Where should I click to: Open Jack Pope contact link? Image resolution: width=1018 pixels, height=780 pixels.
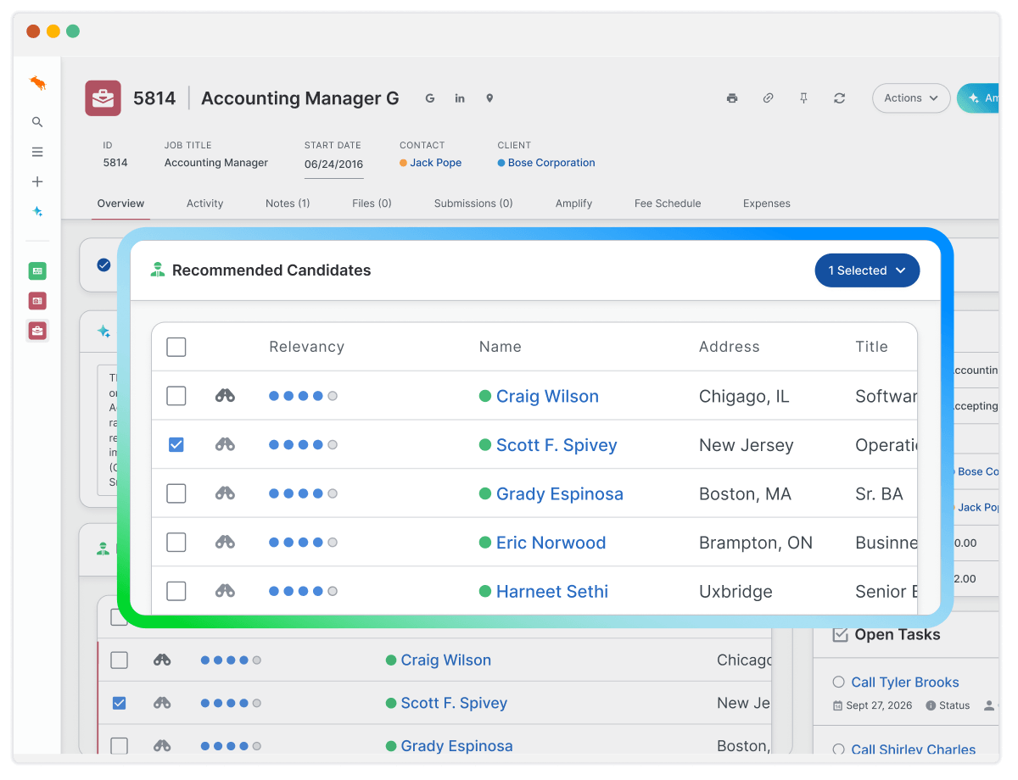click(436, 163)
